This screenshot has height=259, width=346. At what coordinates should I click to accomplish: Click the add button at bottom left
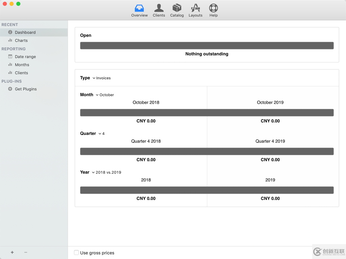point(12,252)
